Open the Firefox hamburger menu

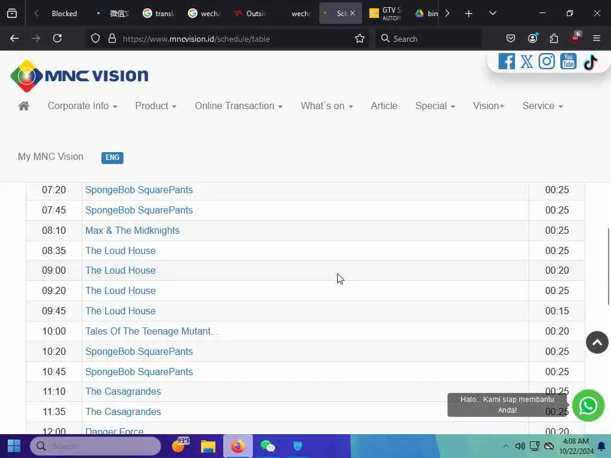click(597, 38)
